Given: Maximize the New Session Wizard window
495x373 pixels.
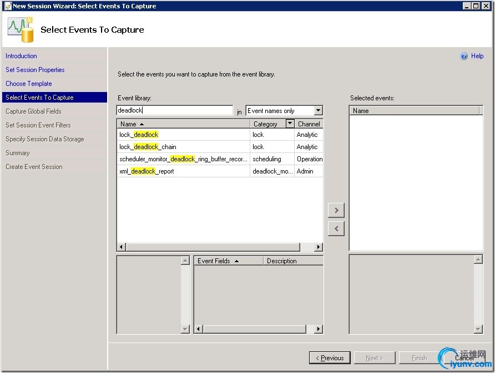Looking at the screenshot, I should click(x=476, y=6).
